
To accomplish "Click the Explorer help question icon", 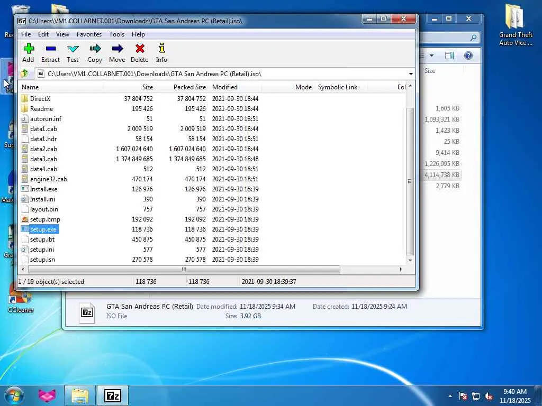I will pyautogui.click(x=468, y=56).
